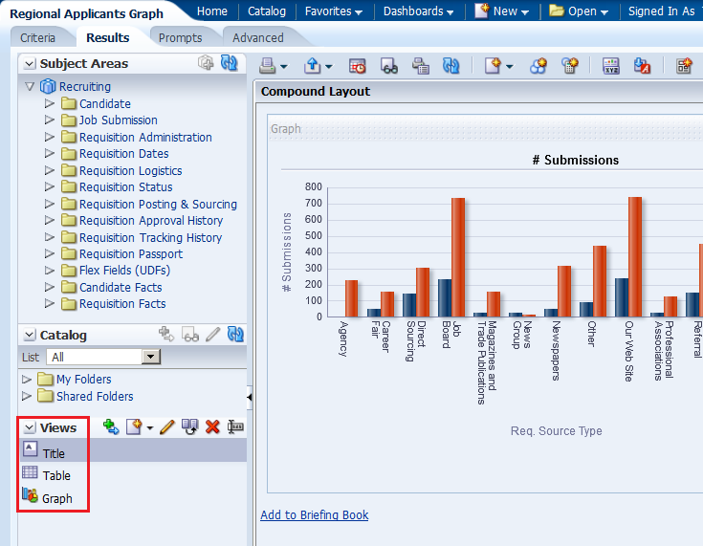Click the Export this analysis icon
The height and width of the screenshot is (546, 703).
pyautogui.click(x=313, y=65)
